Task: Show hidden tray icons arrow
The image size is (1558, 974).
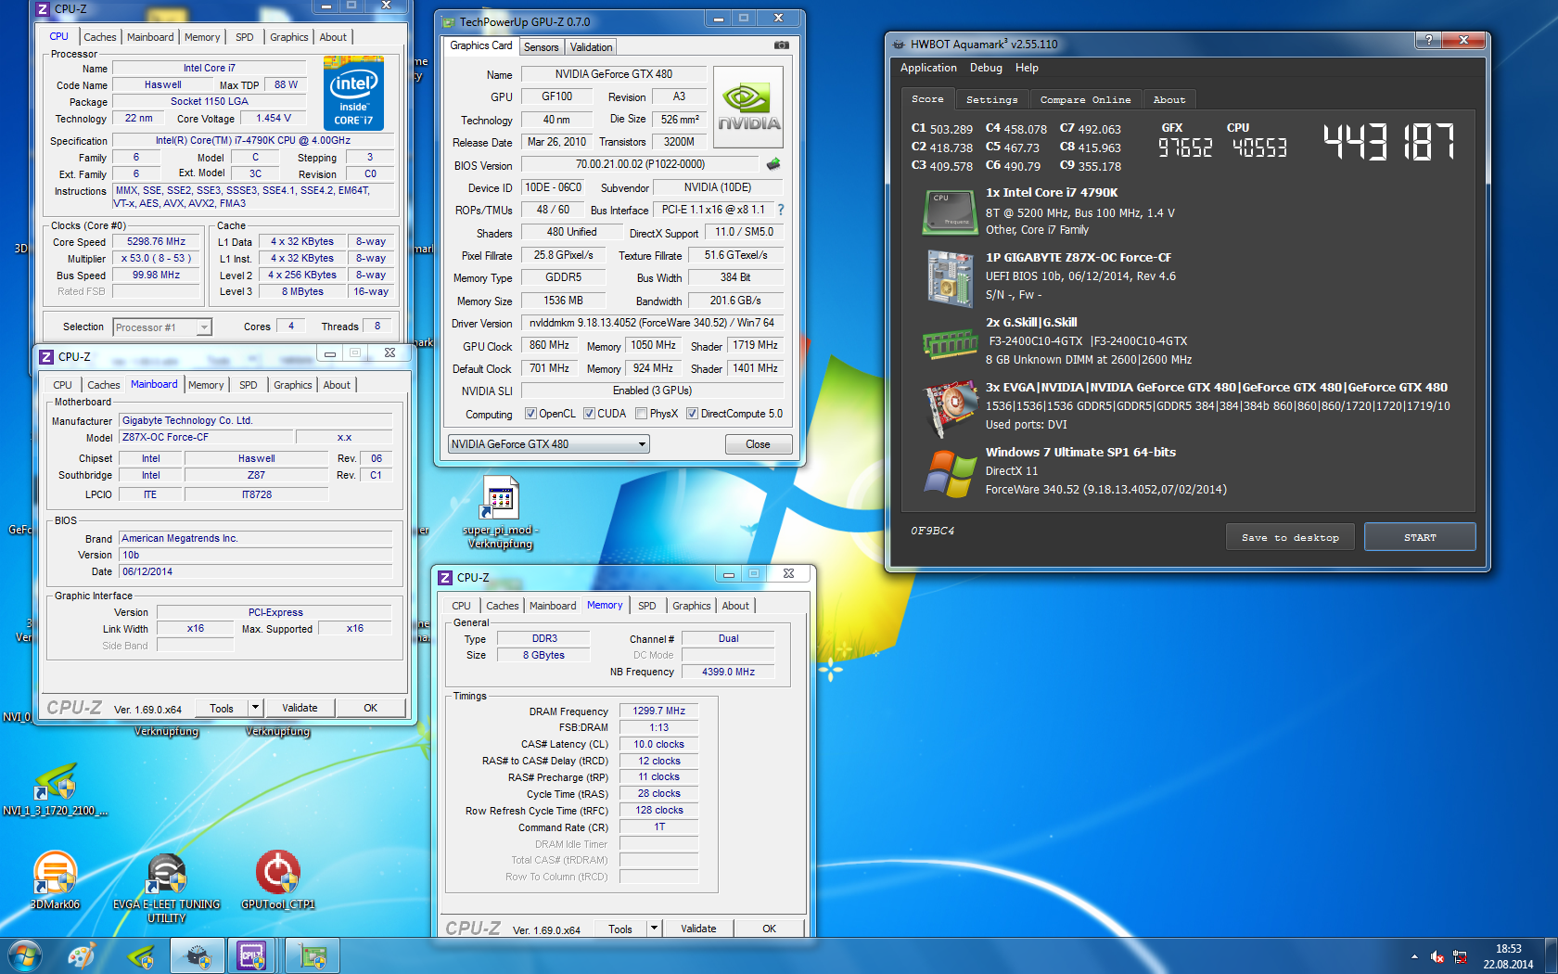Action: click(x=1414, y=956)
